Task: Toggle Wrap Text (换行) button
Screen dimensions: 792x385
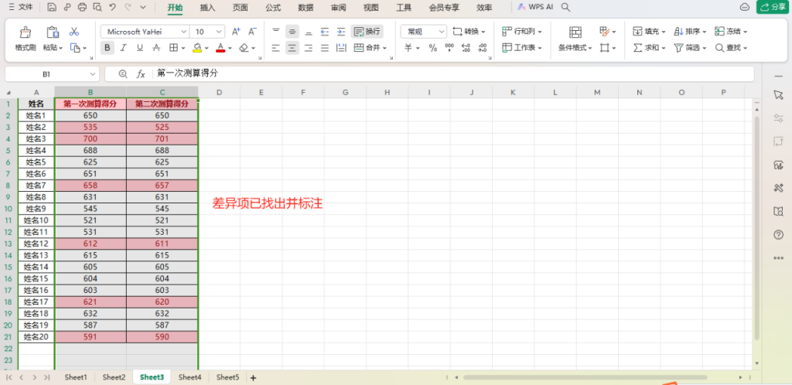Action: (x=367, y=32)
